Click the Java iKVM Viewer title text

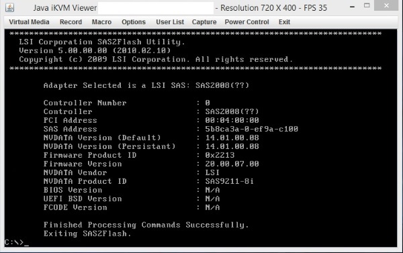pyautogui.click(x=64, y=8)
